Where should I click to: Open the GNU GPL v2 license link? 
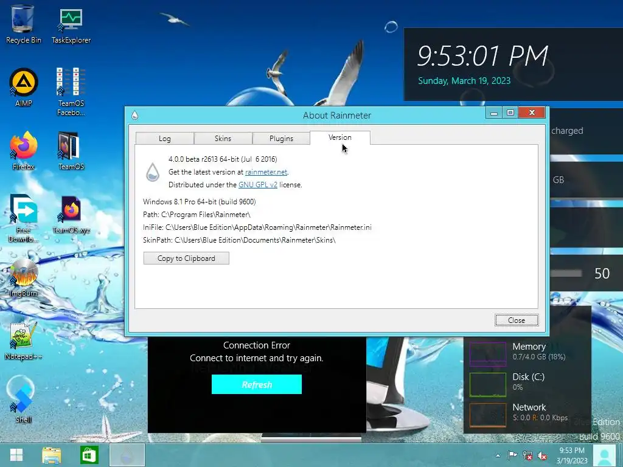coord(258,185)
